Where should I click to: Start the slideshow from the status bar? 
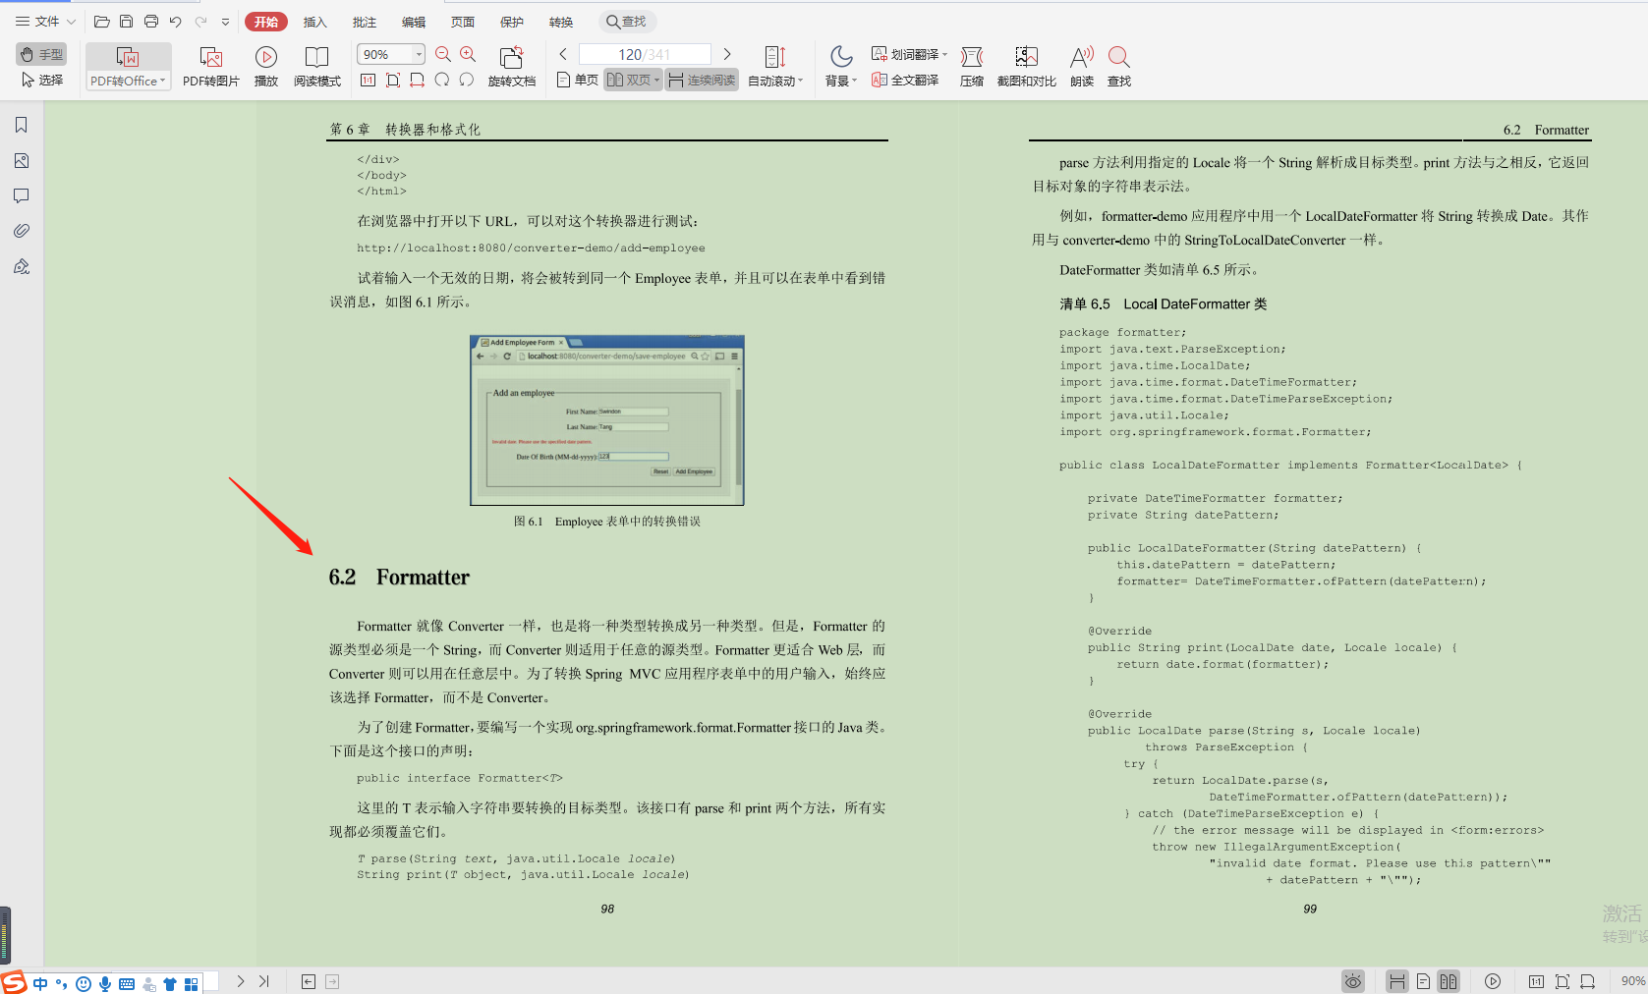coord(1493,981)
